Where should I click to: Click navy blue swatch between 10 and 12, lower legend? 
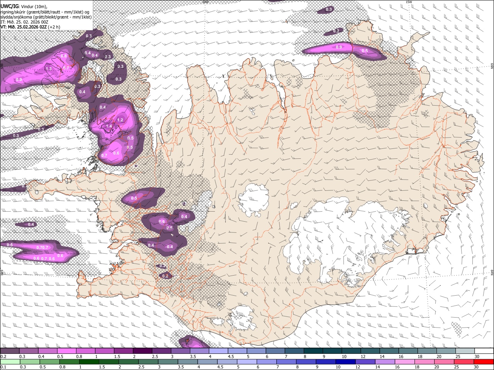tap(345, 362)
